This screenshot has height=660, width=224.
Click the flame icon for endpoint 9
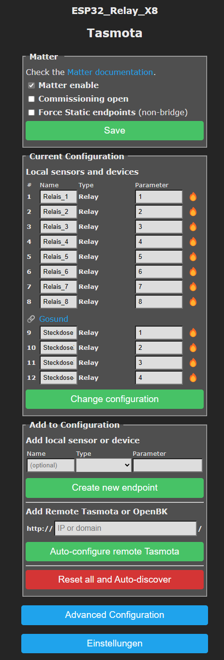193,332
